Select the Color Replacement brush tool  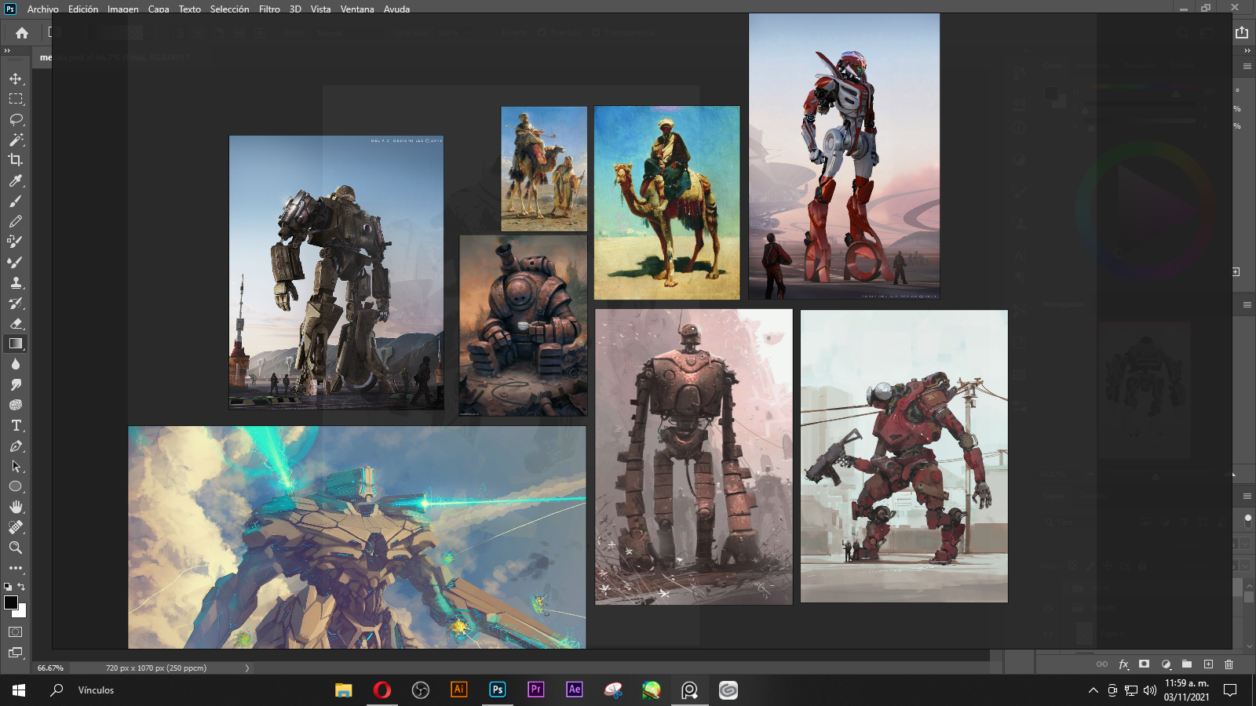pyautogui.click(x=16, y=242)
